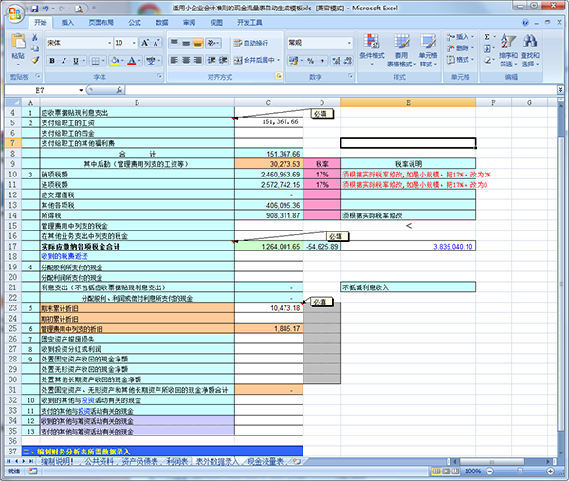Apply the fill color bucket icon
This screenshot has width=569, height=481.
pos(115,61)
